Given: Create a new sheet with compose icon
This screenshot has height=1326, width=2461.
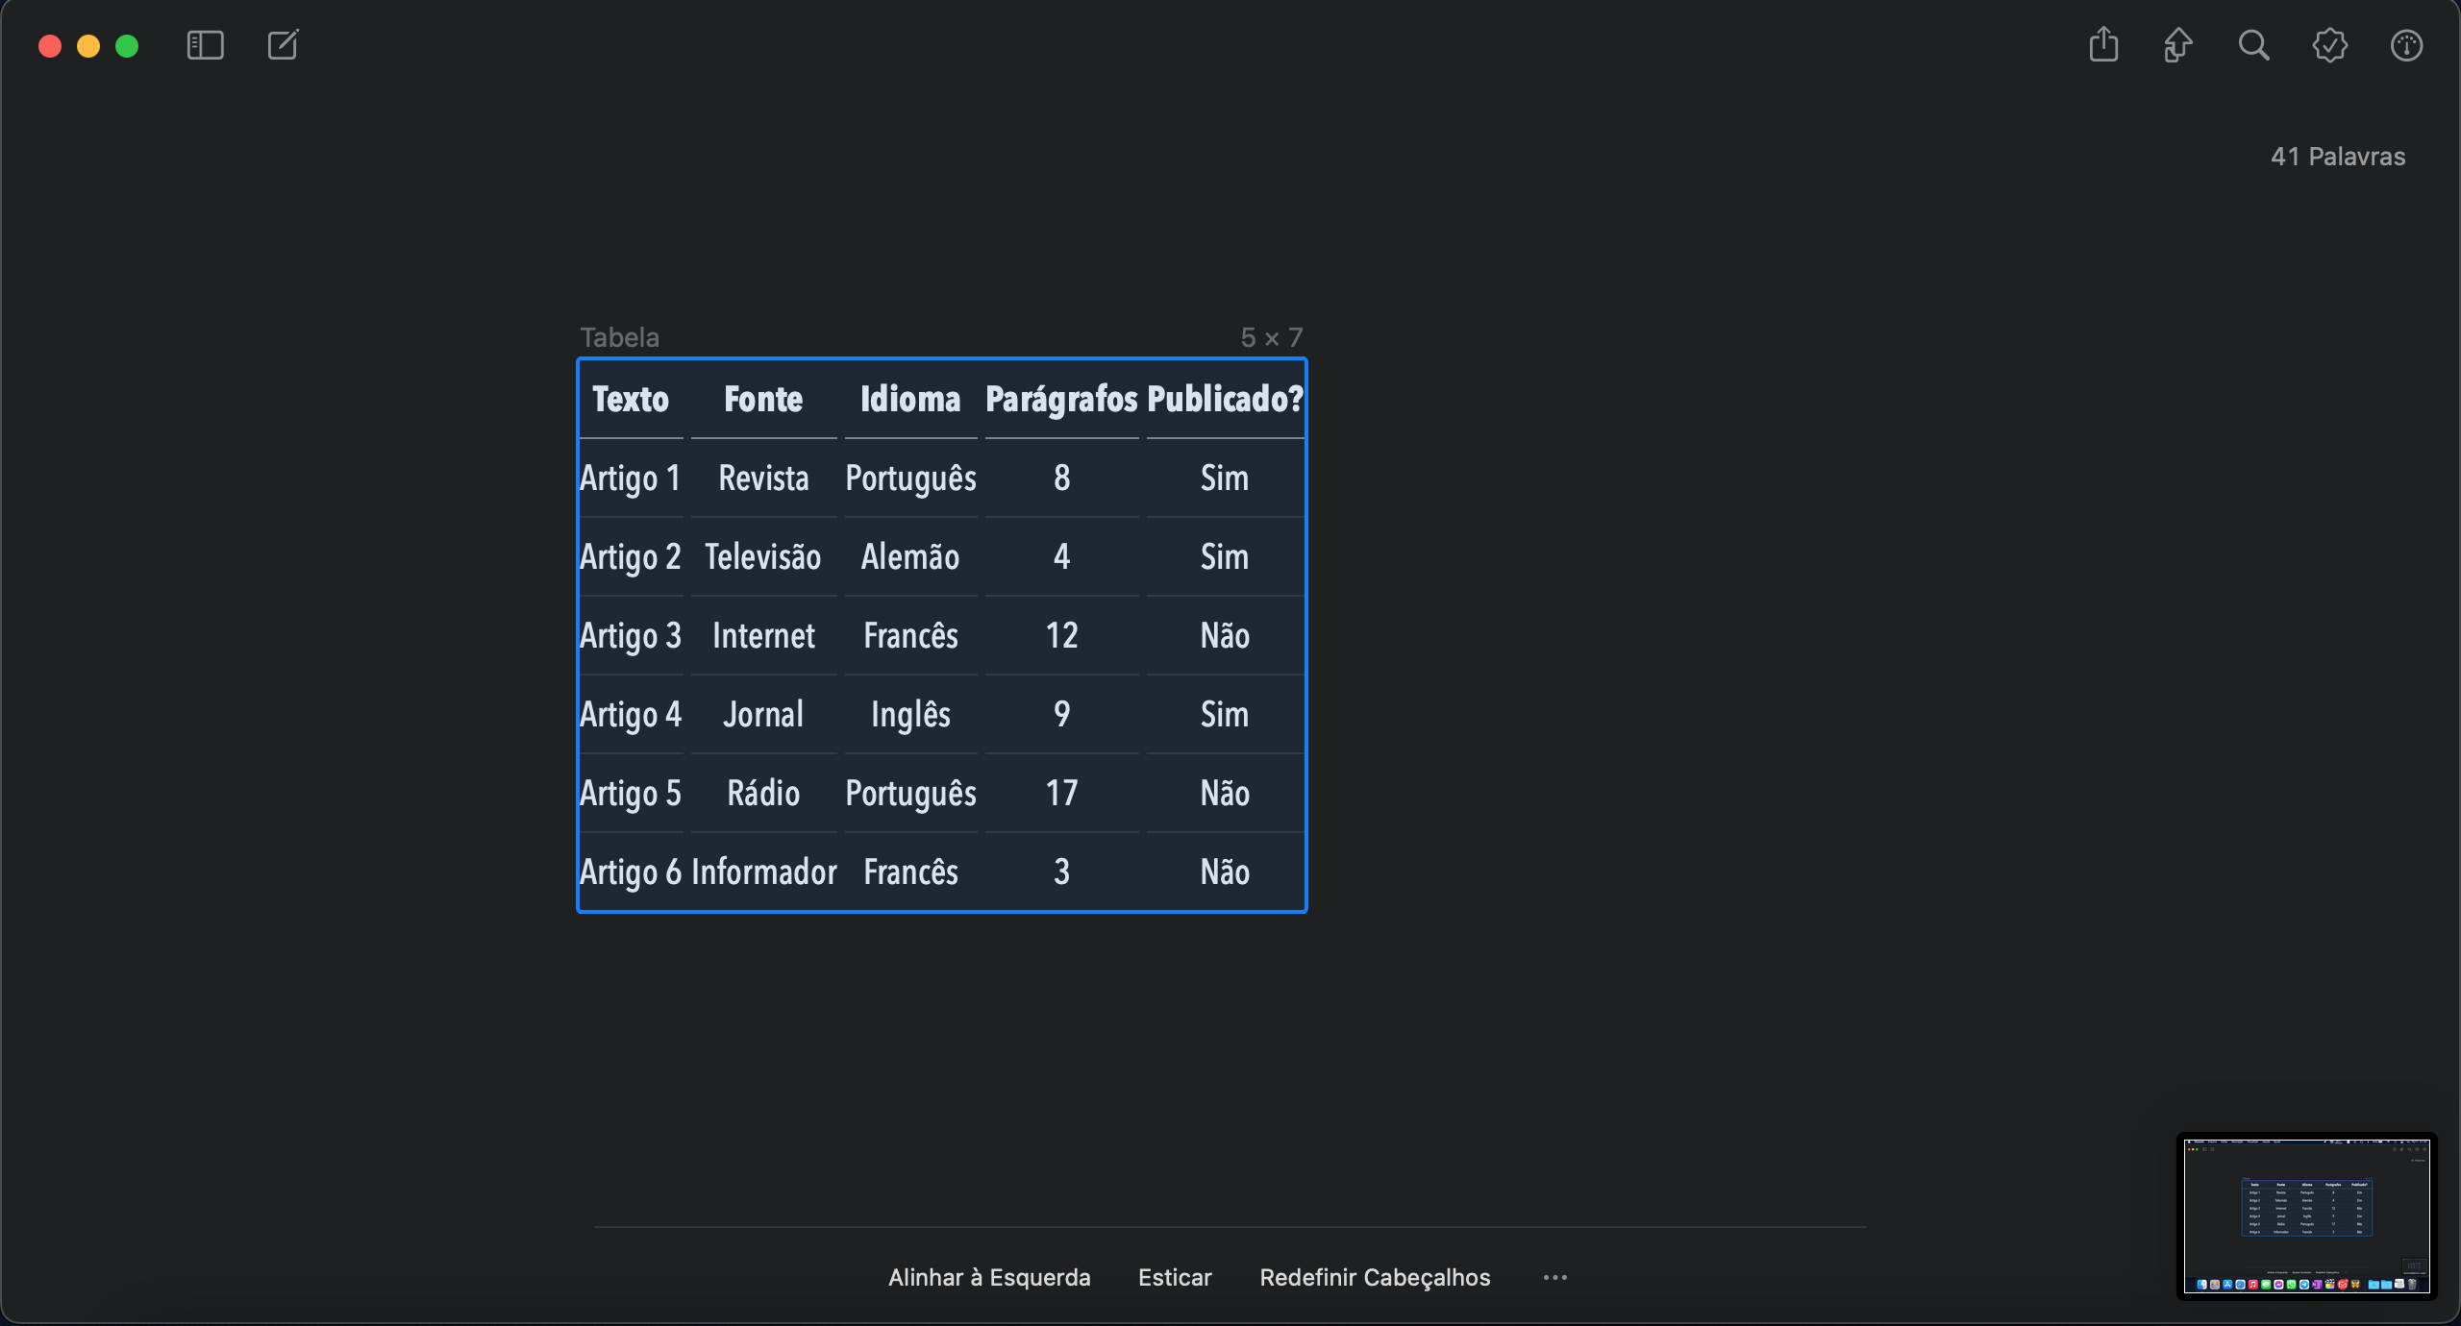Looking at the screenshot, I should click(x=283, y=45).
